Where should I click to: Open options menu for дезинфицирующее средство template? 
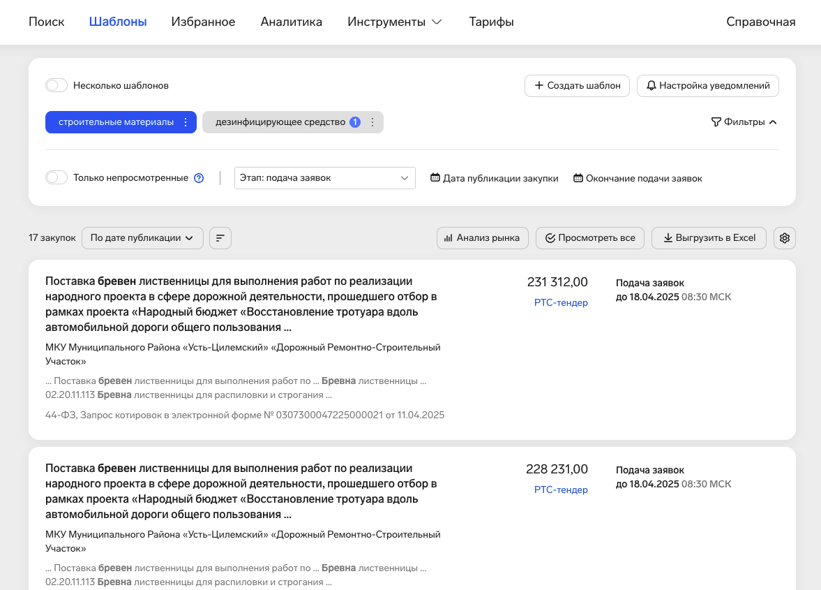[372, 121]
